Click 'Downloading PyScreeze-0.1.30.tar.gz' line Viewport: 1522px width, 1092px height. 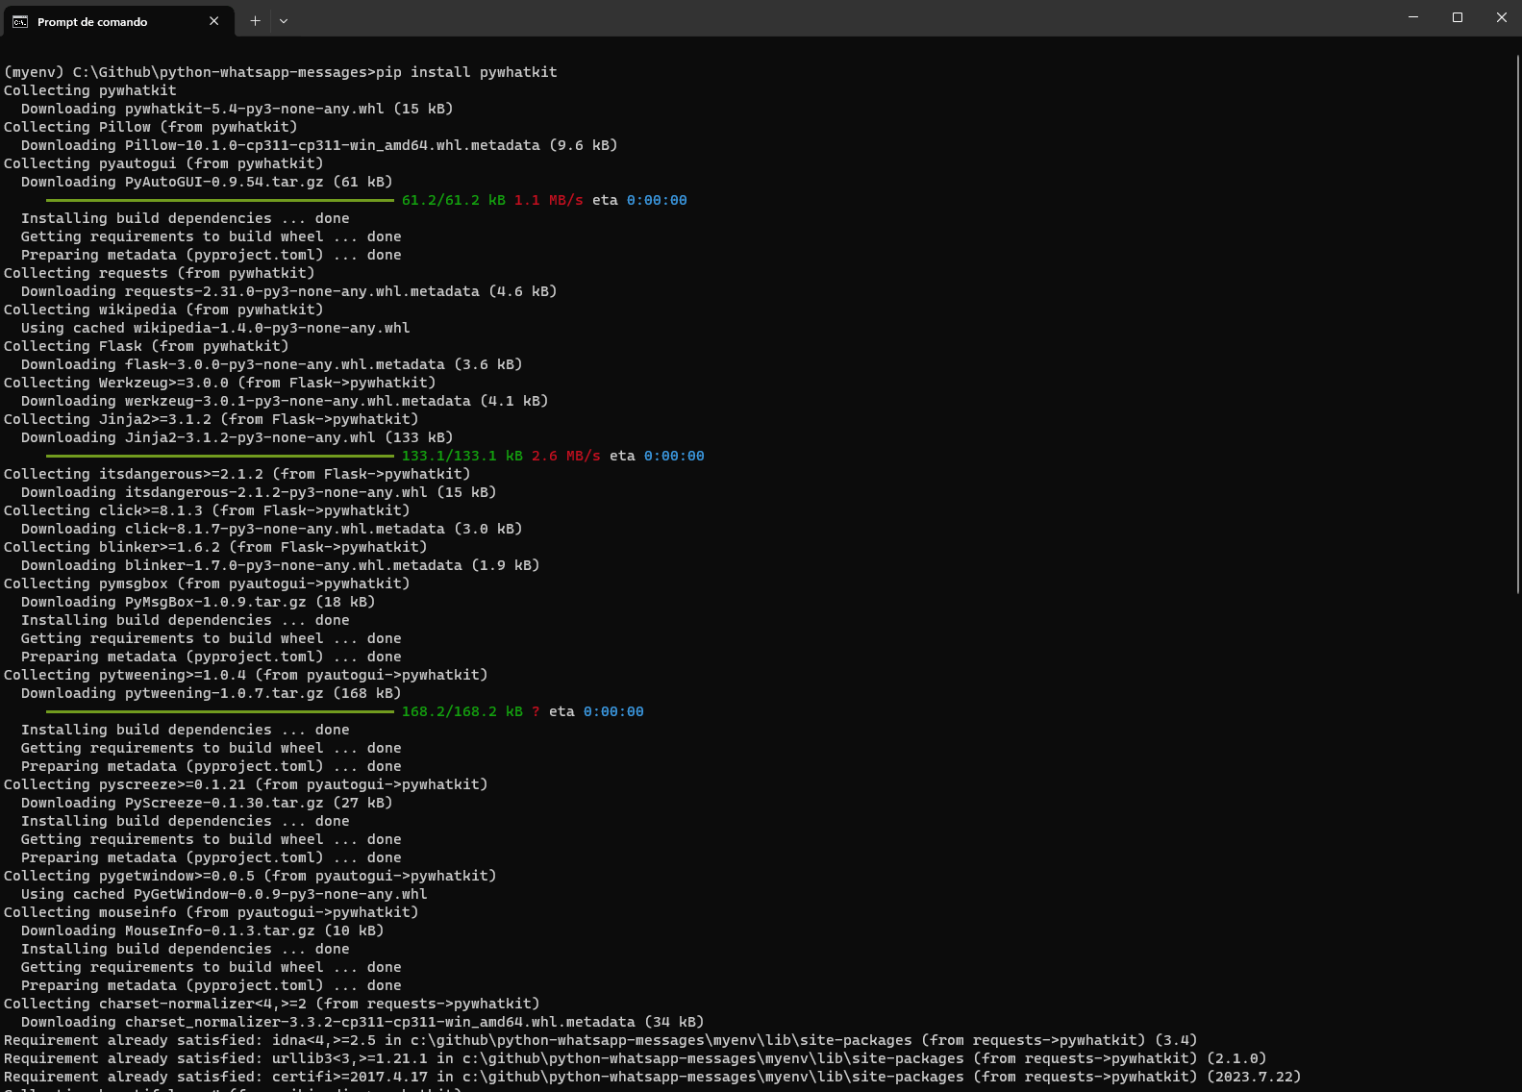tap(207, 803)
